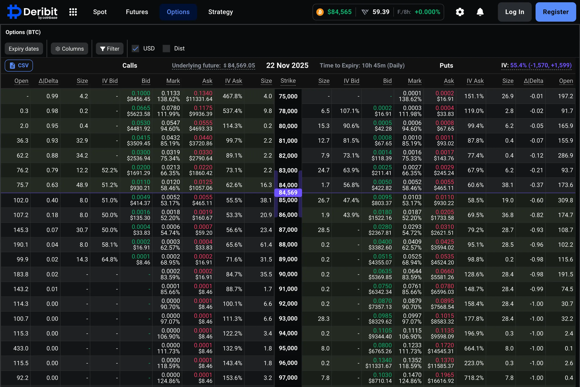This screenshot has height=387, width=580.
Task: Open the Underlying future price link
Action: pos(213,65)
